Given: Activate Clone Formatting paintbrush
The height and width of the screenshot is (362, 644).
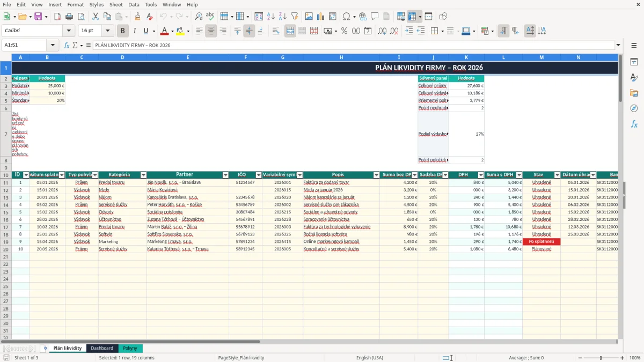Looking at the screenshot, I should (x=137, y=17).
